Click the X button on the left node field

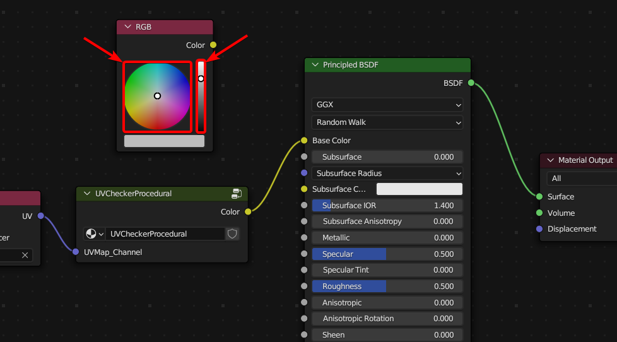tap(25, 255)
